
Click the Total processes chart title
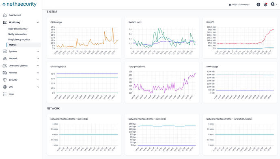[x=137, y=67]
